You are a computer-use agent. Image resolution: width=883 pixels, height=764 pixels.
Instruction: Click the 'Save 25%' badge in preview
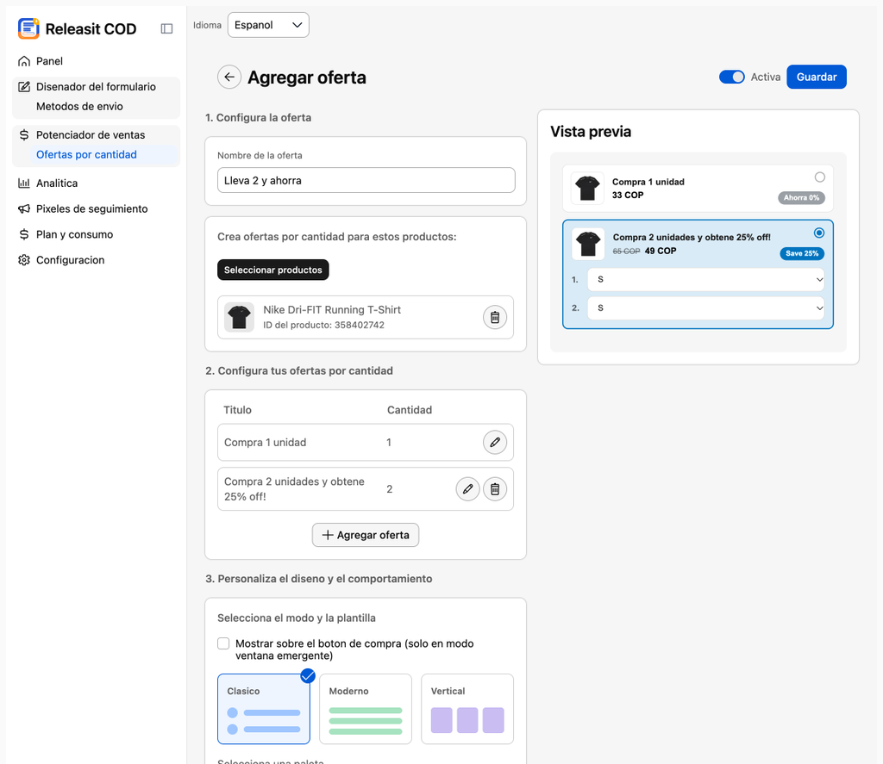tap(802, 254)
